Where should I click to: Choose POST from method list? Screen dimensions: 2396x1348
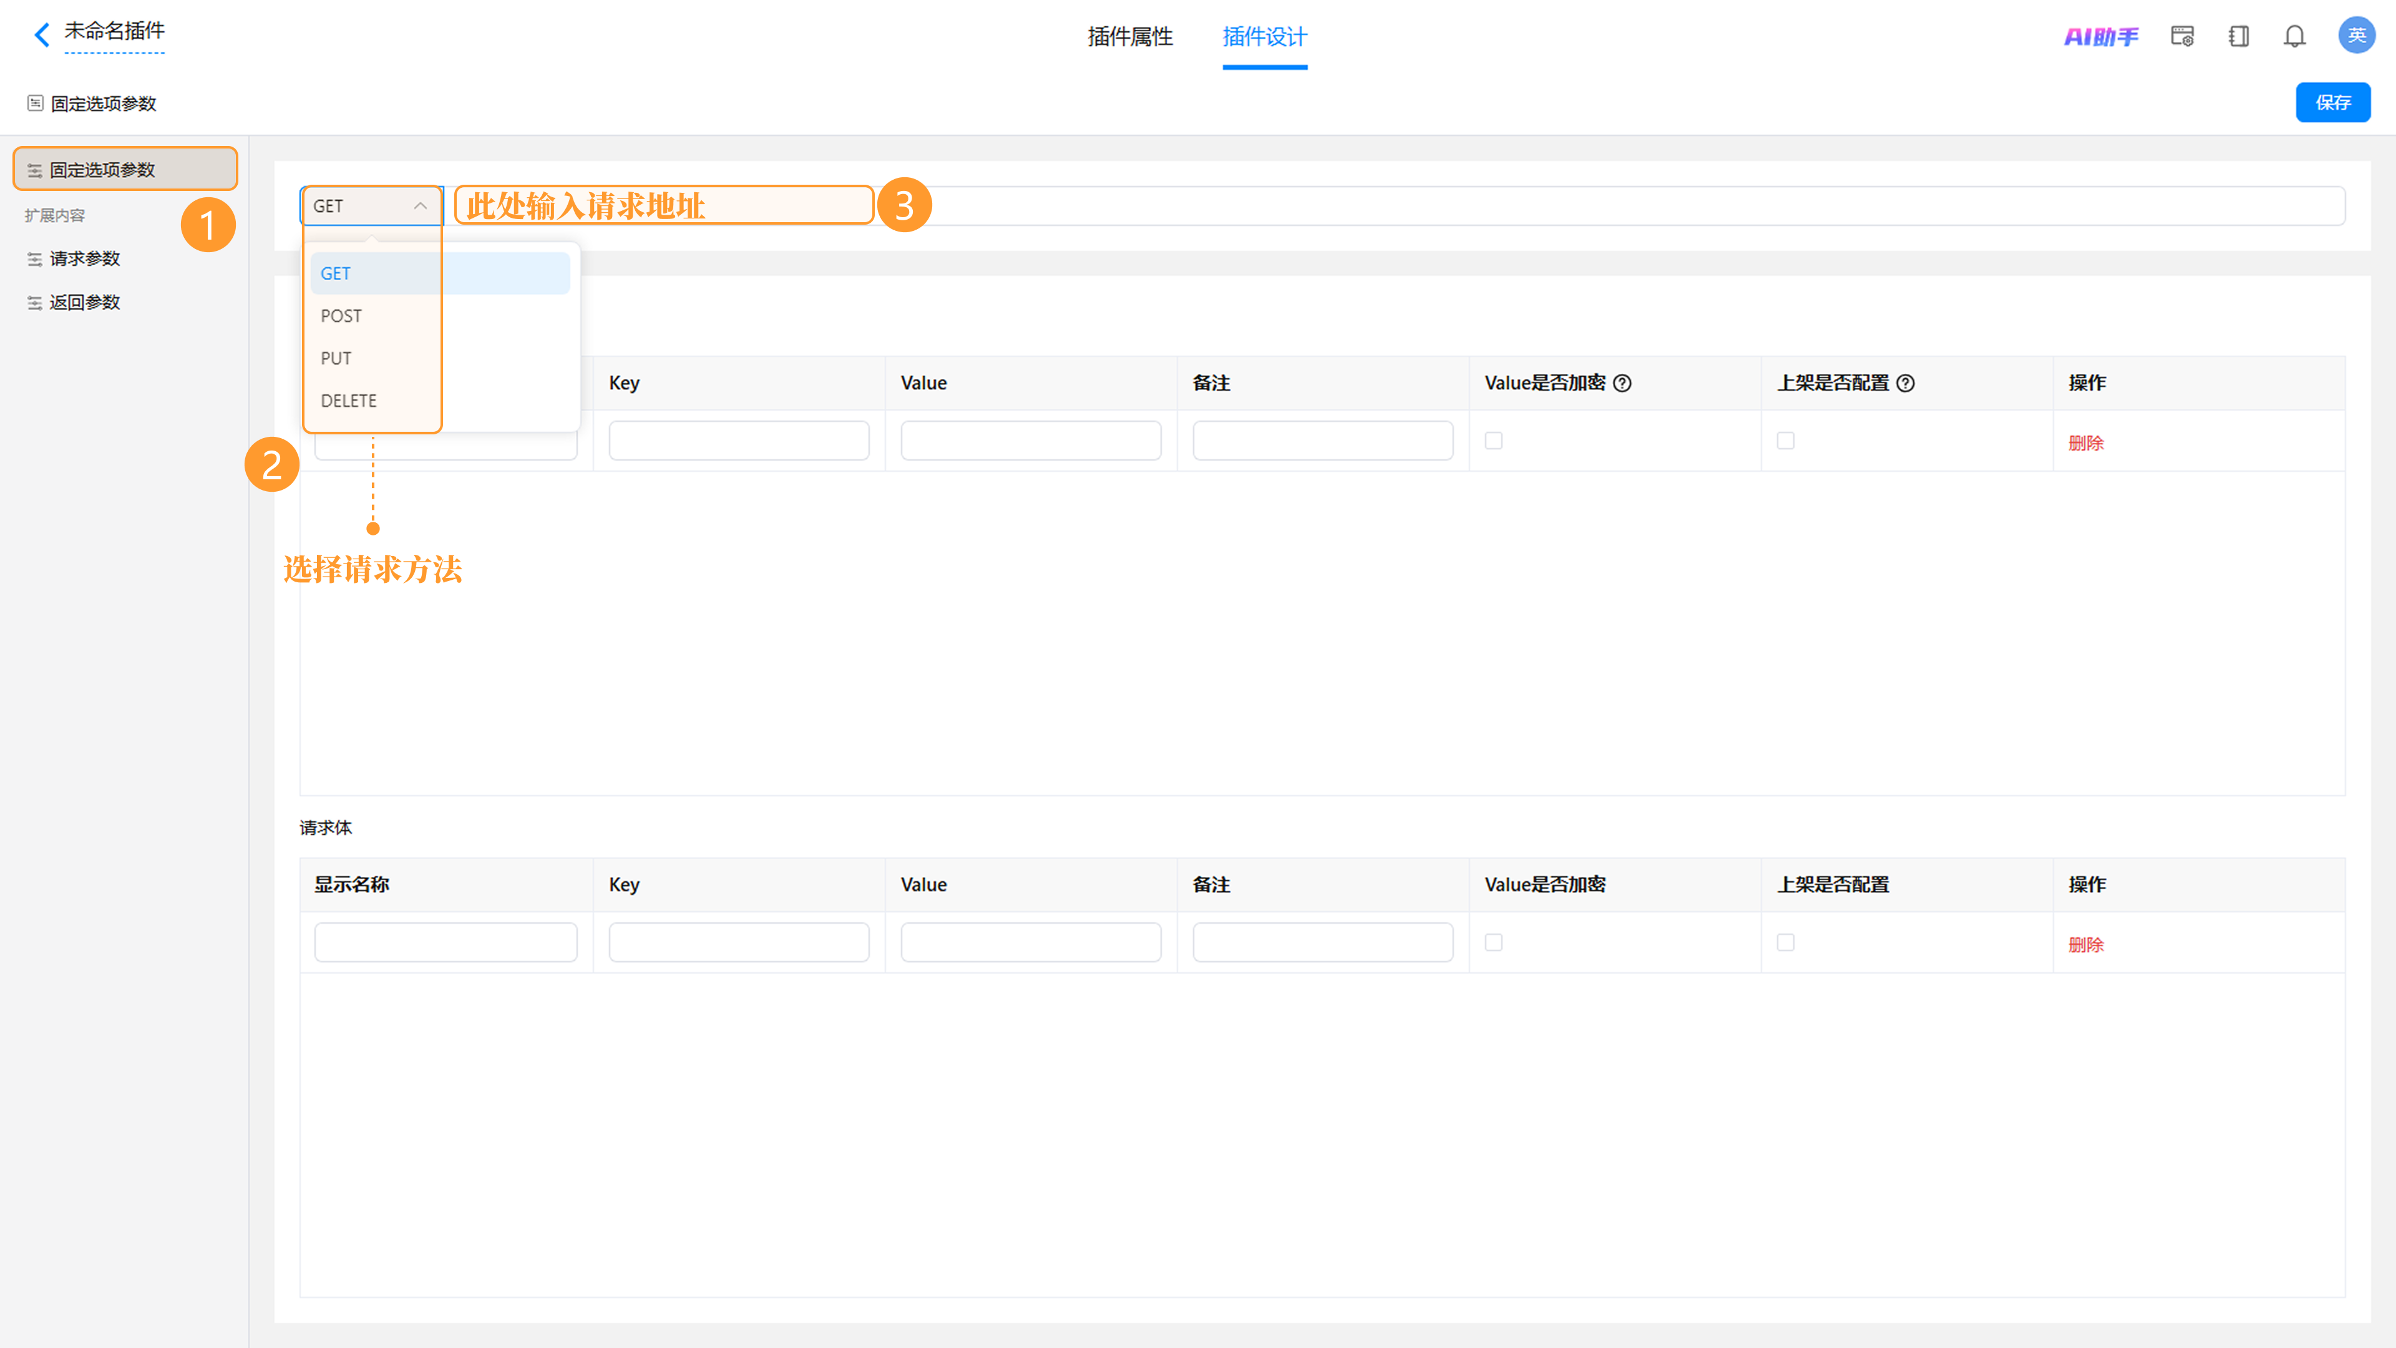pos(440,316)
